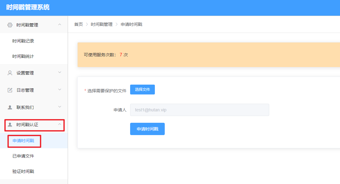Expand the 设置管理 submenu arrow
Viewport: 340px width, 184px height.
pyautogui.click(x=60, y=73)
